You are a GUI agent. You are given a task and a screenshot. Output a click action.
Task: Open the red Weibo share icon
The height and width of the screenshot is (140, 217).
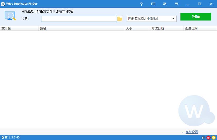(209, 138)
